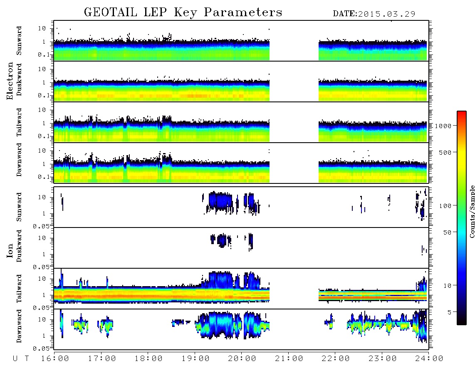
Task: Click the Ion Dawnward axis label
Action: coord(19,326)
